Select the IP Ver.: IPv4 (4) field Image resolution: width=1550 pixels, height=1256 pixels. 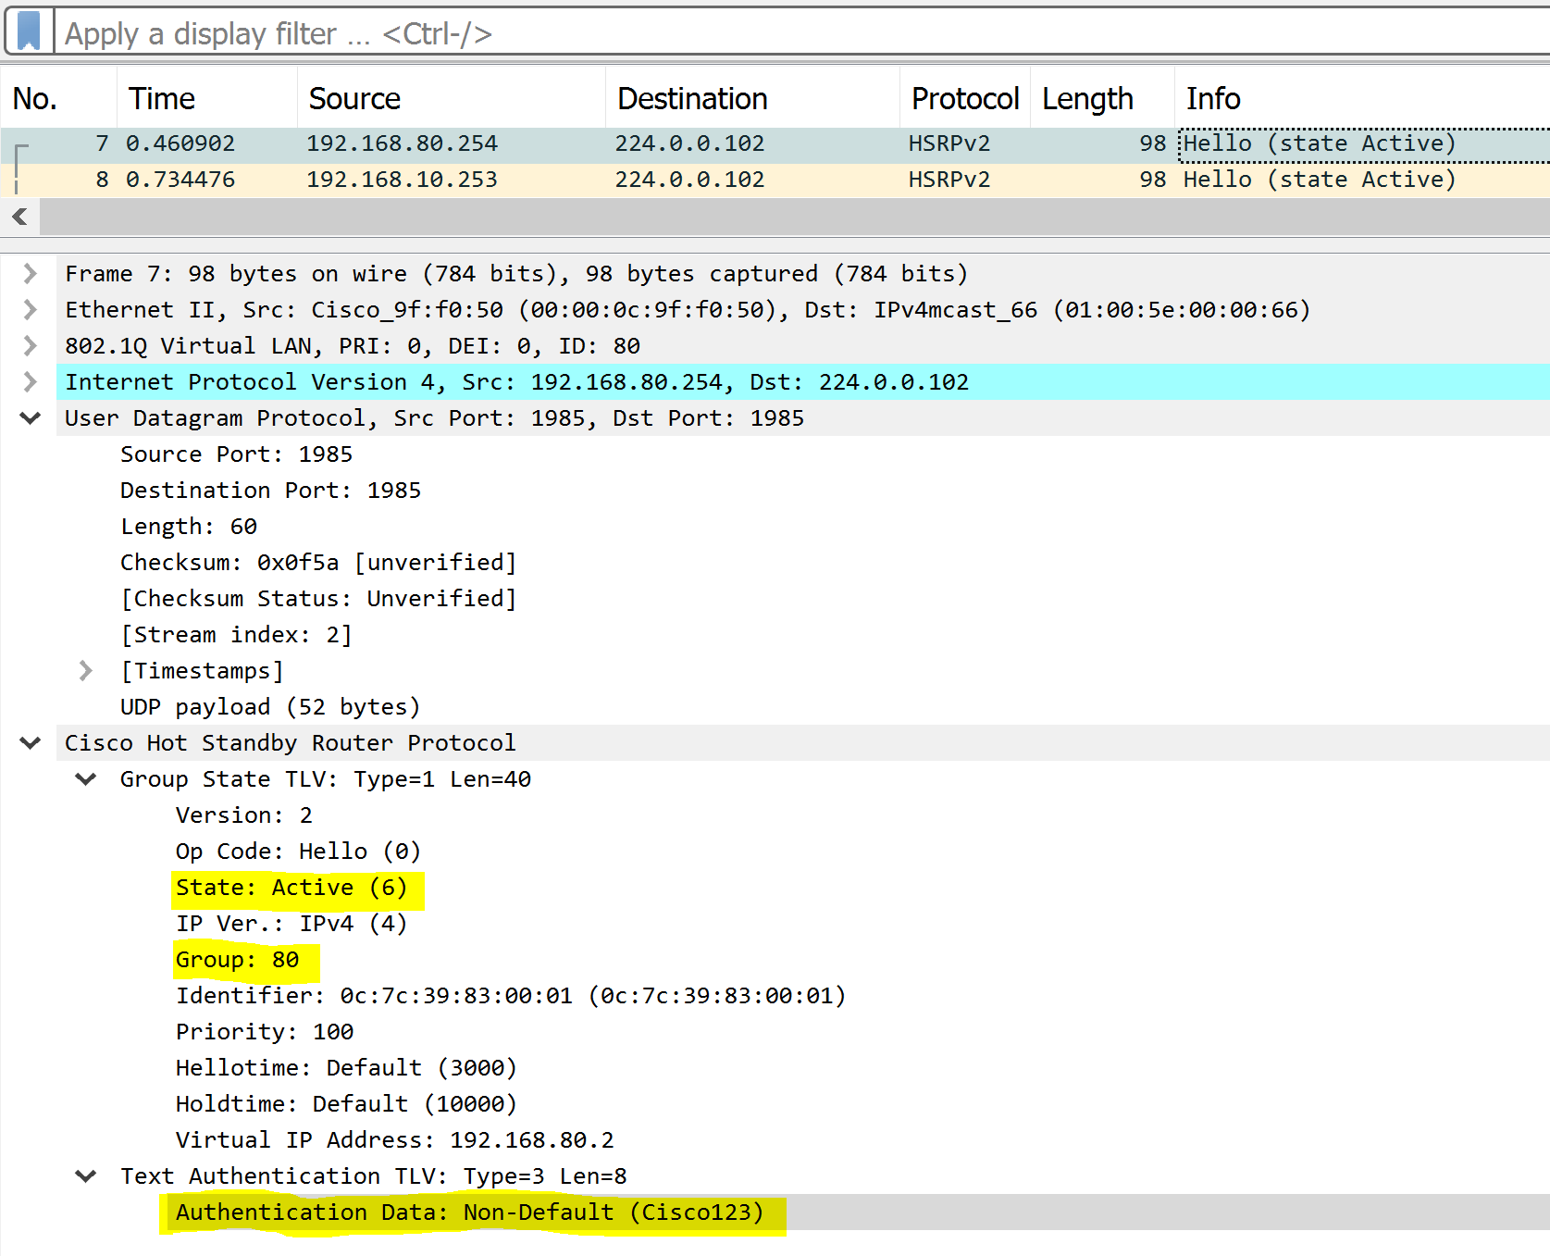point(291,924)
